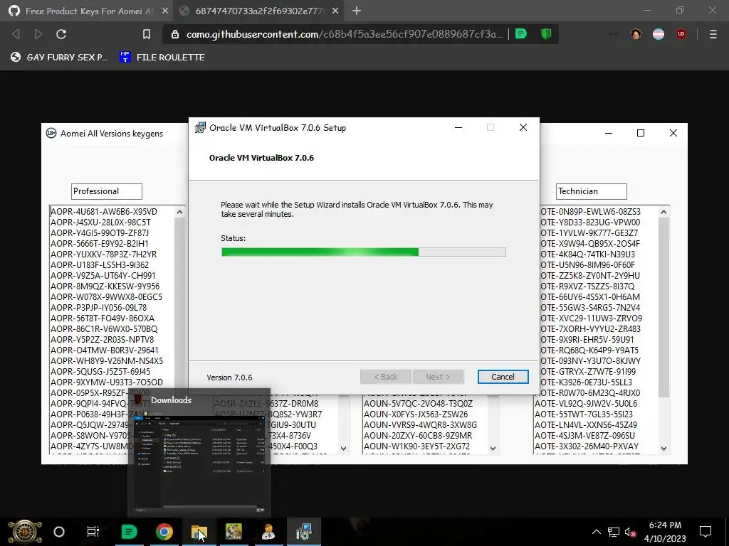Screen dimensions: 729x546
Task: Open Task View on the taskbar
Action: pos(93,532)
